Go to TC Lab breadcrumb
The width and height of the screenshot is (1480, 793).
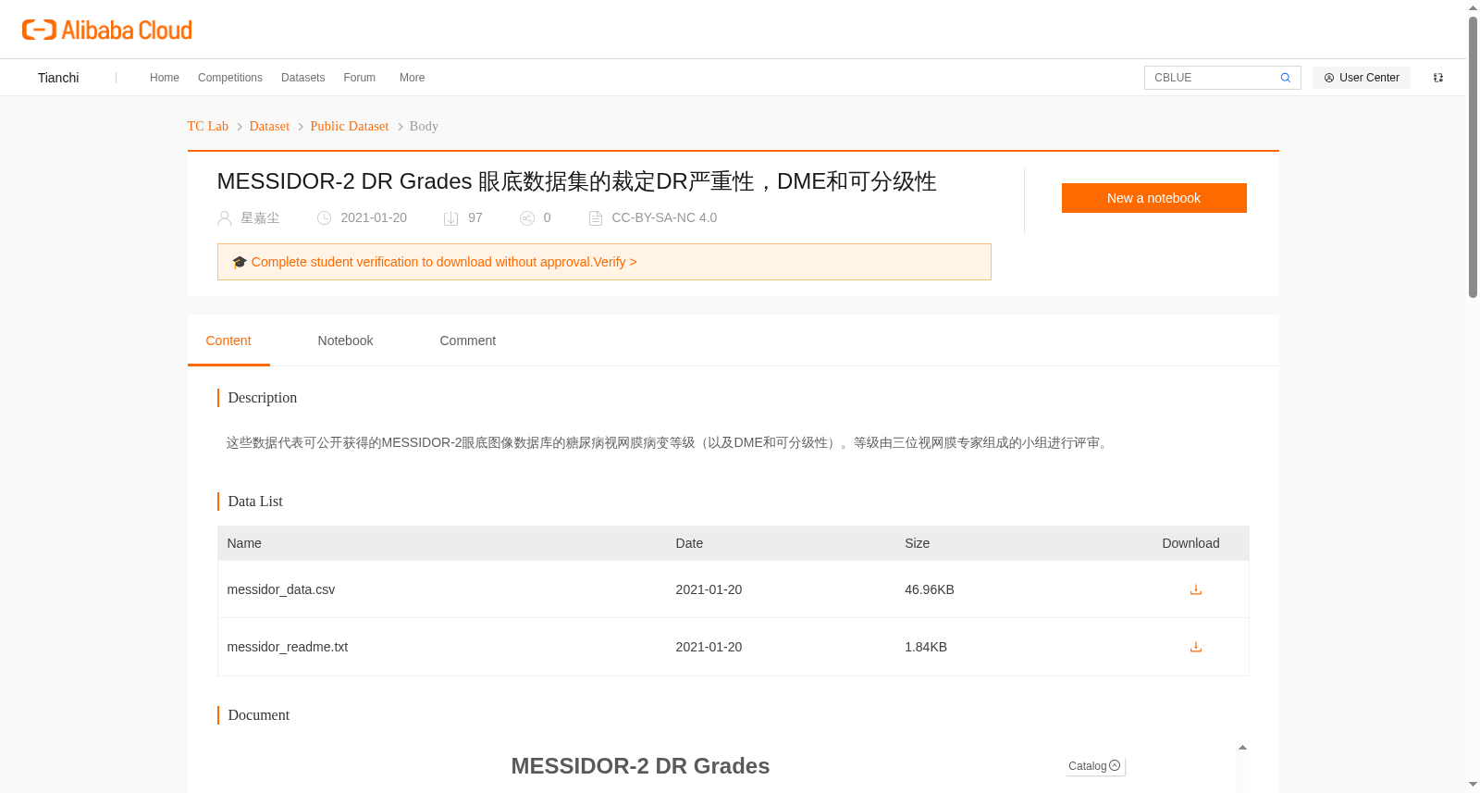(x=207, y=126)
